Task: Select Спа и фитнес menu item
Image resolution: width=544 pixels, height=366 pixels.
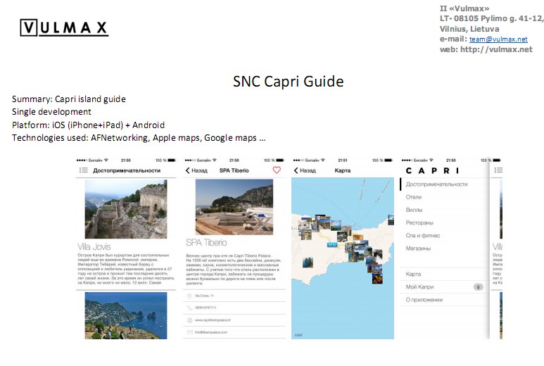Action: (422, 236)
